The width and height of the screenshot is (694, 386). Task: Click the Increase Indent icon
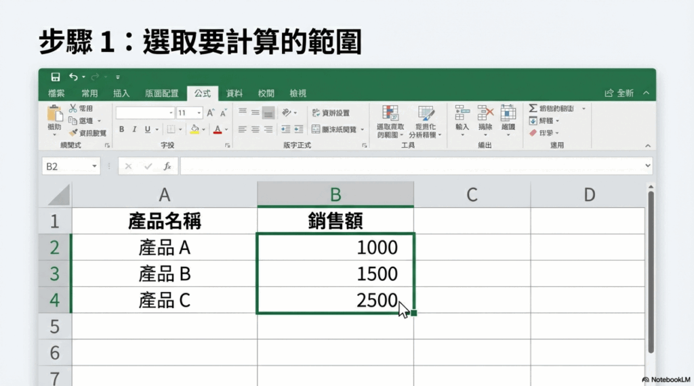tap(299, 129)
